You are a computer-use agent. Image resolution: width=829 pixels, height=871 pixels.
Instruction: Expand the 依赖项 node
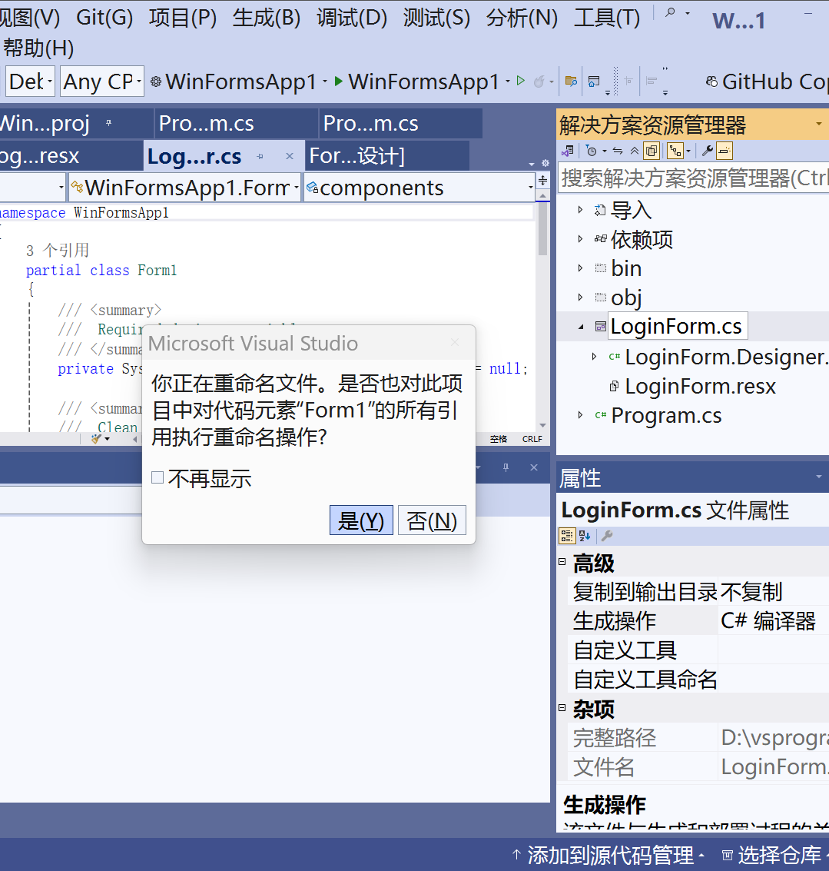[580, 239]
